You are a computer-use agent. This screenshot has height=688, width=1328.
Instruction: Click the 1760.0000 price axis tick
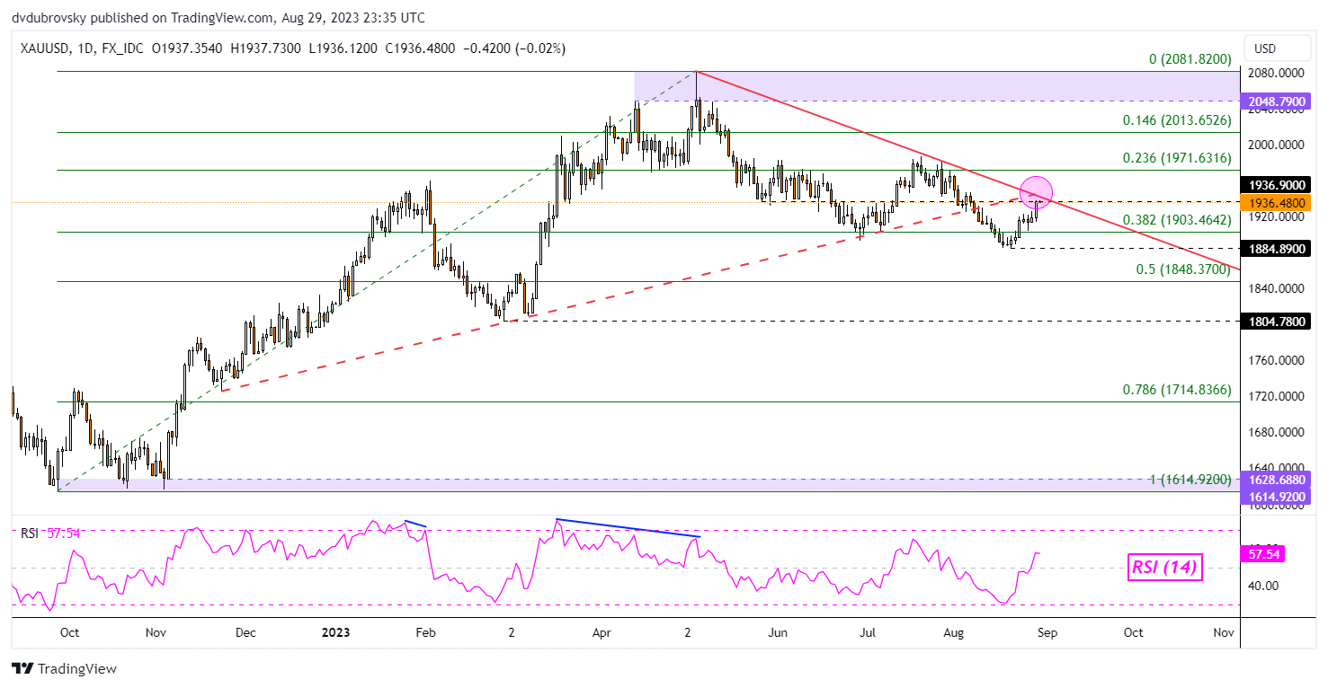(x=1278, y=360)
